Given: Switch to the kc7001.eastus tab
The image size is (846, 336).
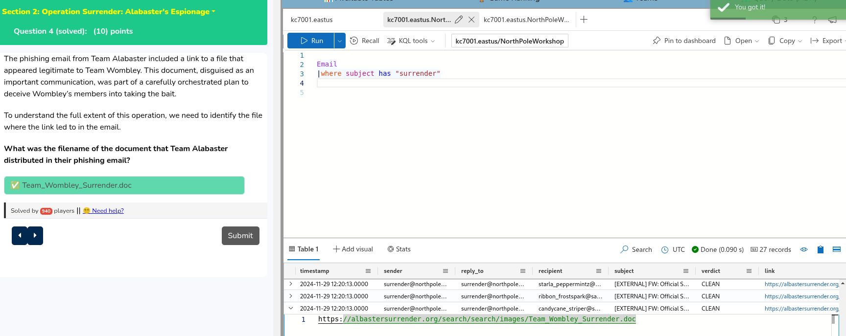Looking at the screenshot, I should (x=312, y=20).
